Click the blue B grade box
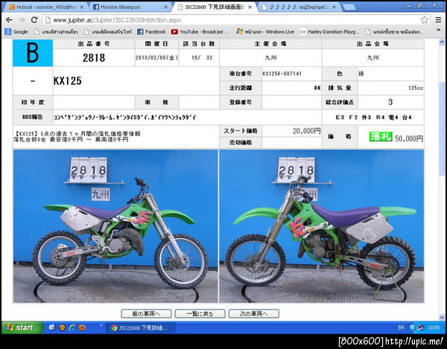This screenshot has height=349, width=447. pos(33,53)
